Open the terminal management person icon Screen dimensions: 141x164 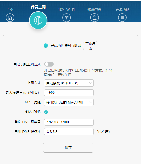(x=94, y=18)
